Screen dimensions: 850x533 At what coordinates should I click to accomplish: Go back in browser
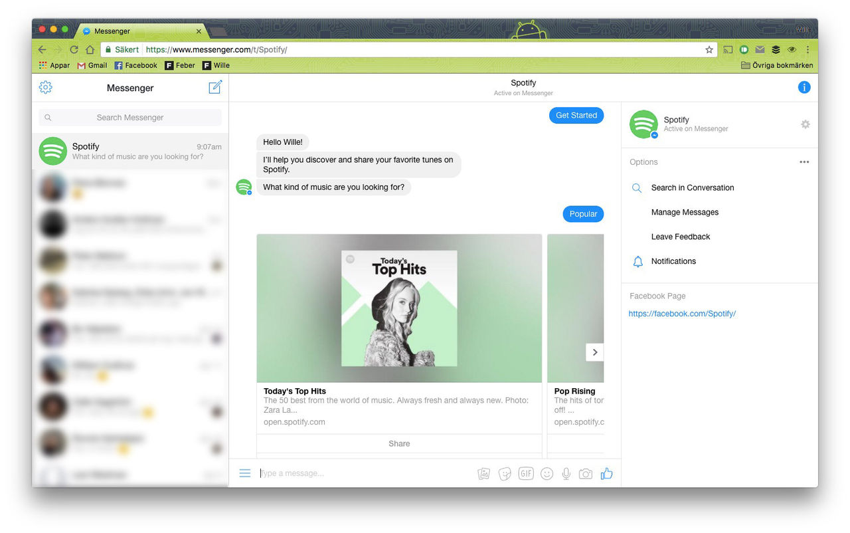pyautogui.click(x=42, y=50)
